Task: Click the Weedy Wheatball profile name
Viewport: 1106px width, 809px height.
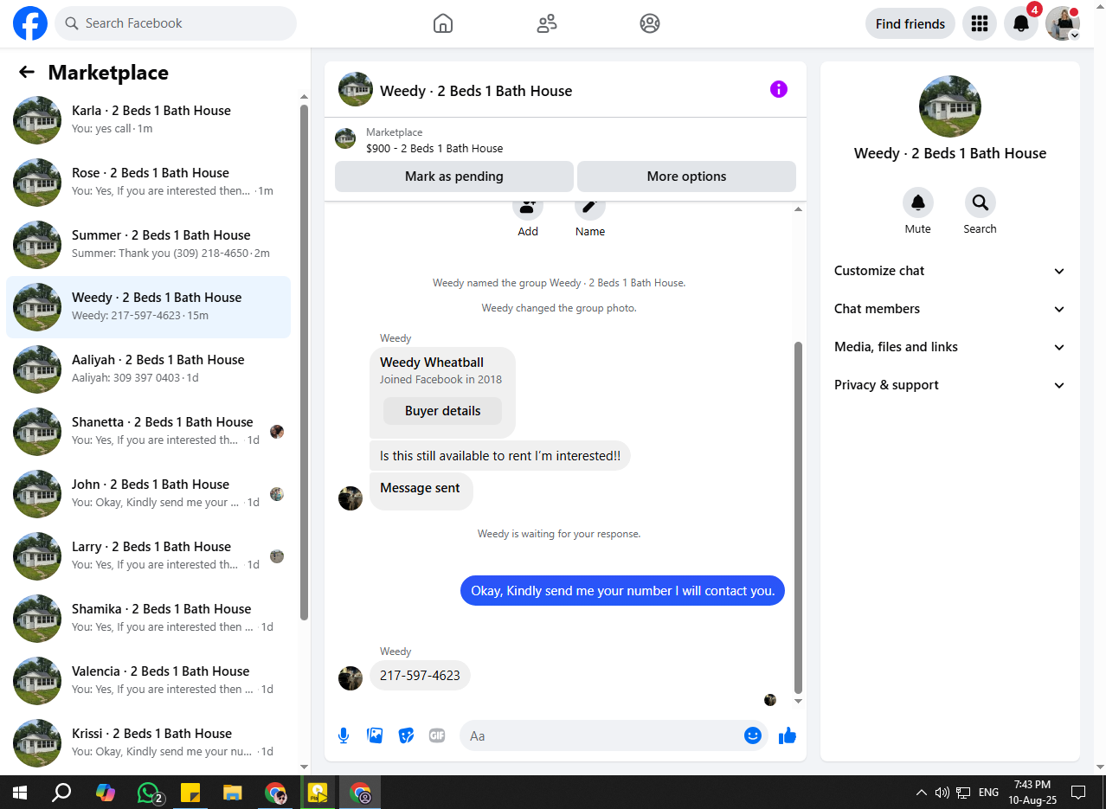Action: [x=432, y=363]
